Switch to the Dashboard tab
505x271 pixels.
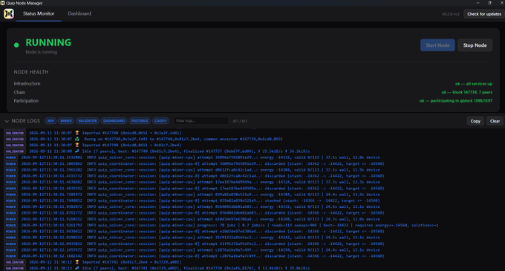pos(79,13)
